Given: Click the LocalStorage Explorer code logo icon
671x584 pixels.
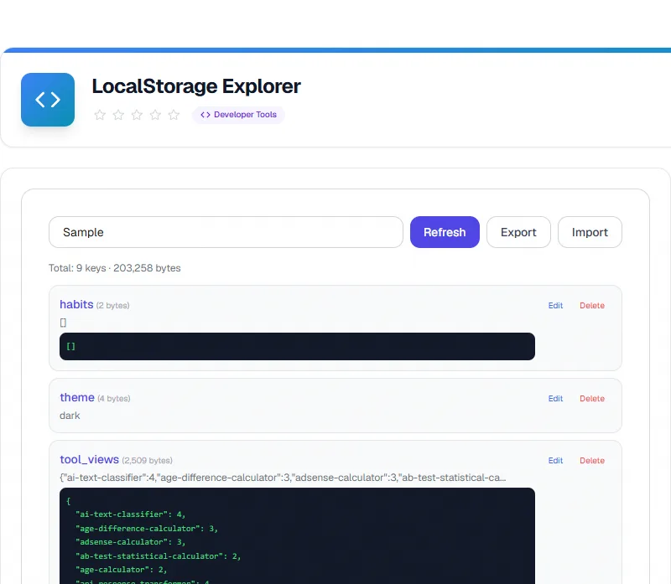Looking at the screenshot, I should click(48, 100).
